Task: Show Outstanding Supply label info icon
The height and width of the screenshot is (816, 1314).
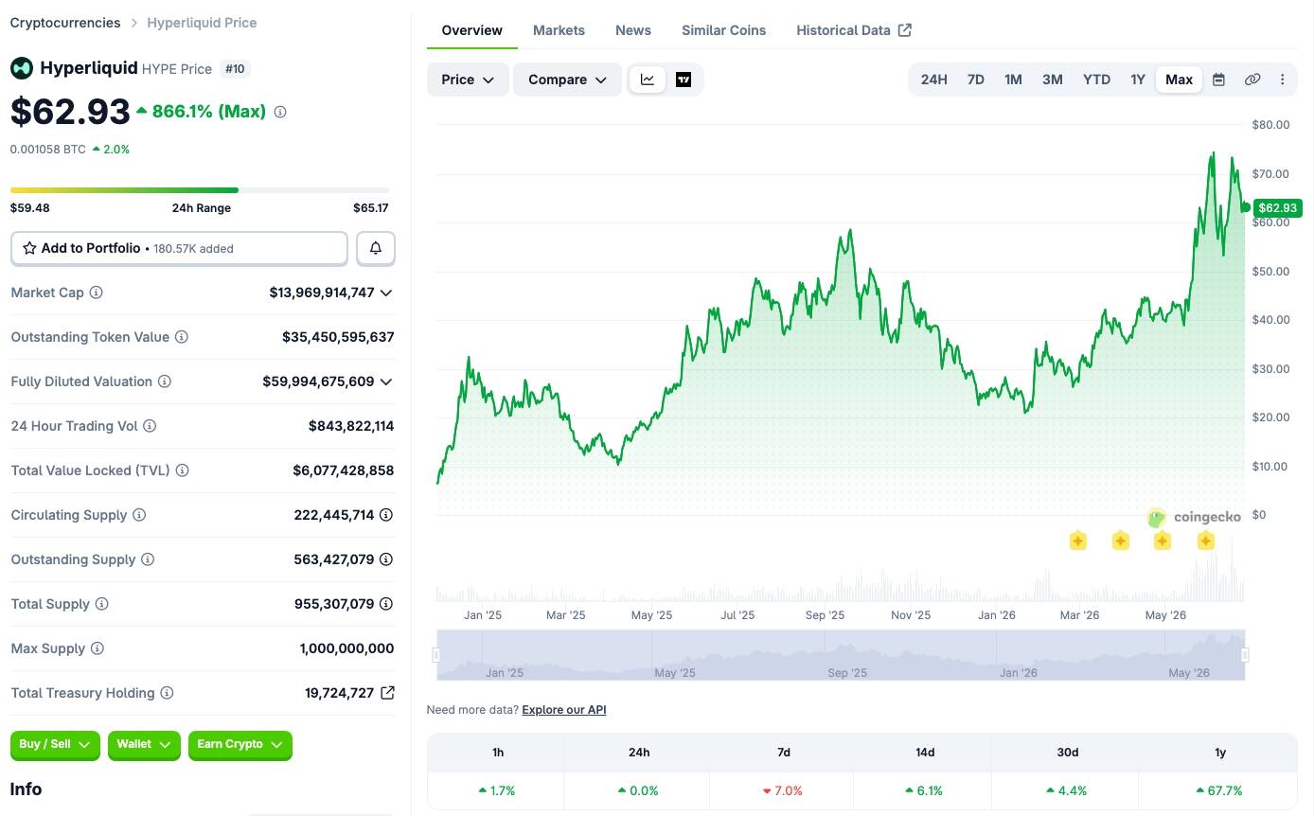Action: click(x=148, y=559)
